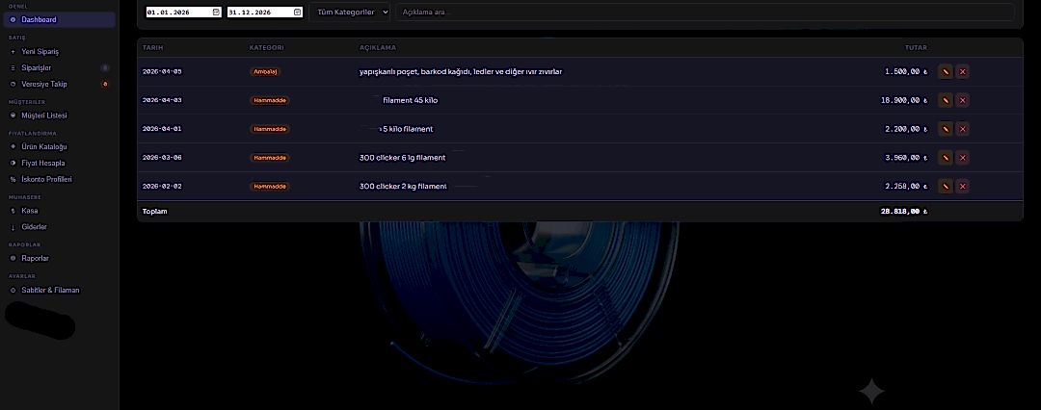Click the plus icon beside Yeni Sipariş
The width and height of the screenshot is (1041, 410).
[13, 52]
